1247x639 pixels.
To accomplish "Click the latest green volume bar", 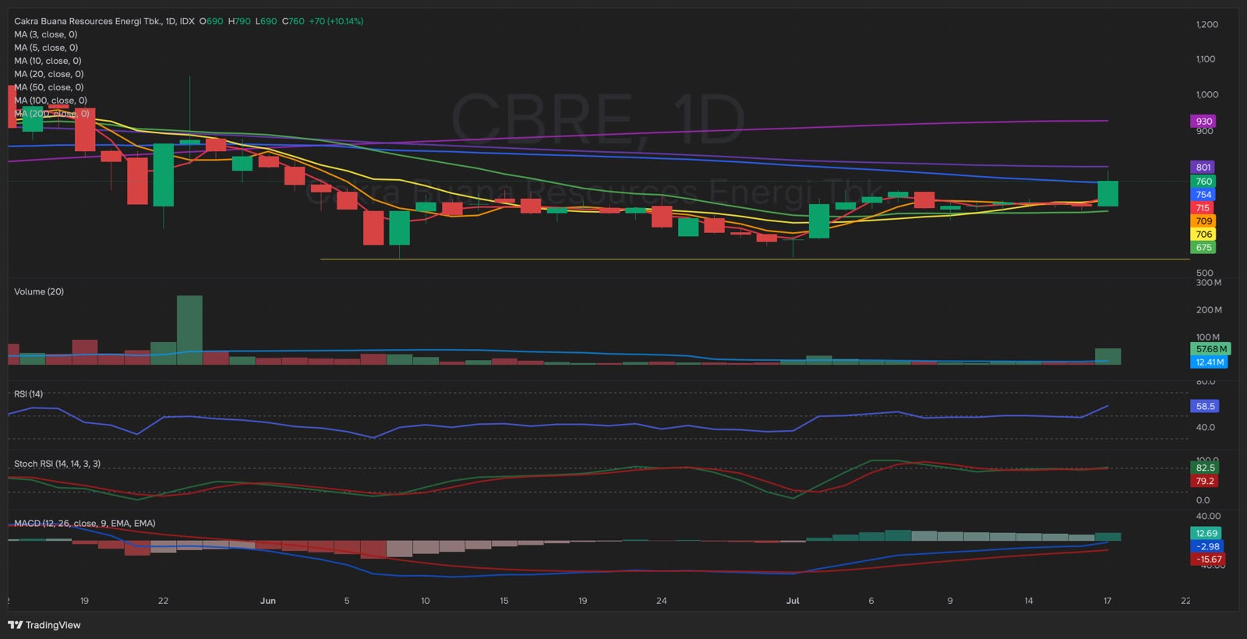I will click(1108, 356).
